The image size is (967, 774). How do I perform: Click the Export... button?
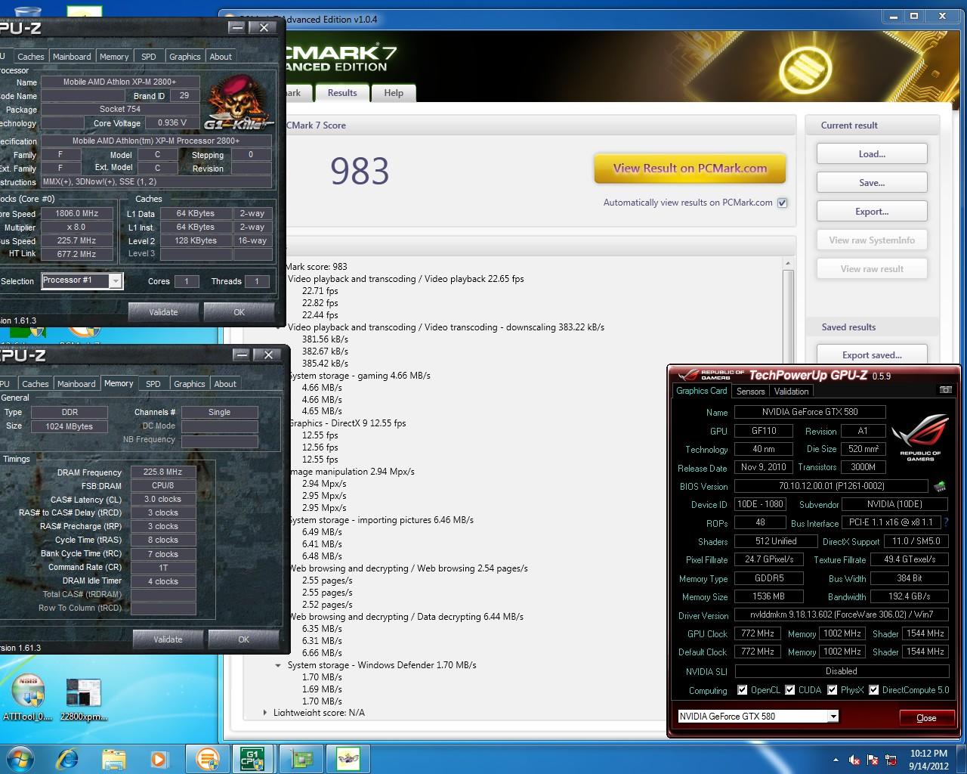pyautogui.click(x=872, y=212)
